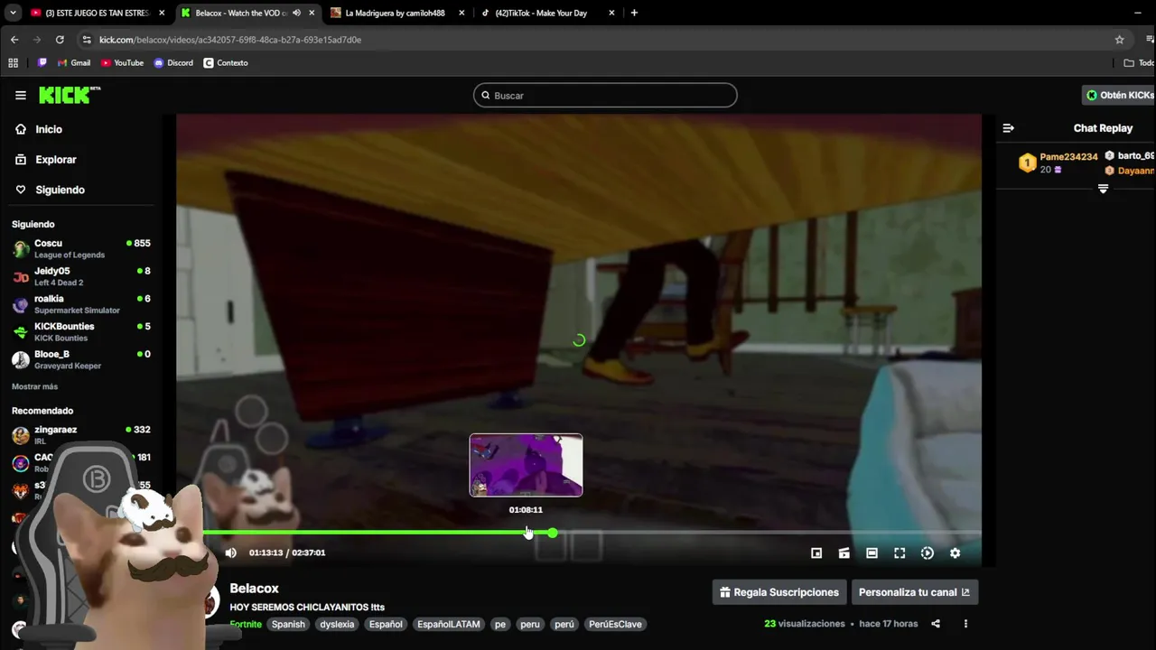
Task: Share this video
Action: pos(936,624)
